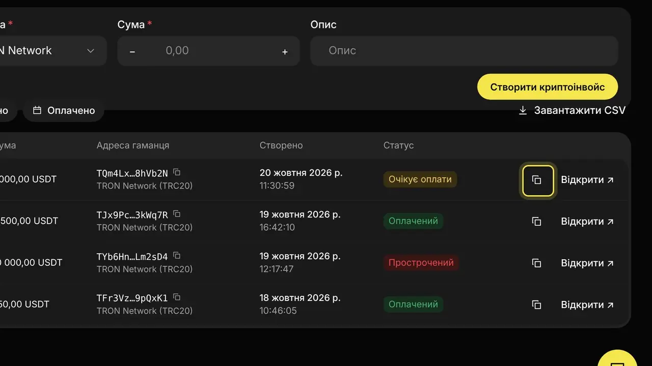Click the timestamp 12:17:47
The height and width of the screenshot is (366, 652).
[x=277, y=269]
